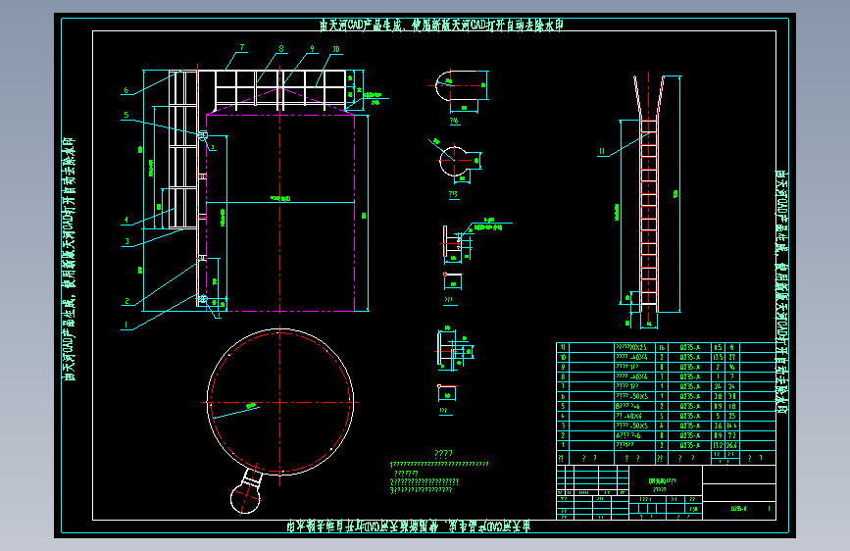Click callout number 8 above the railing

pos(280,49)
